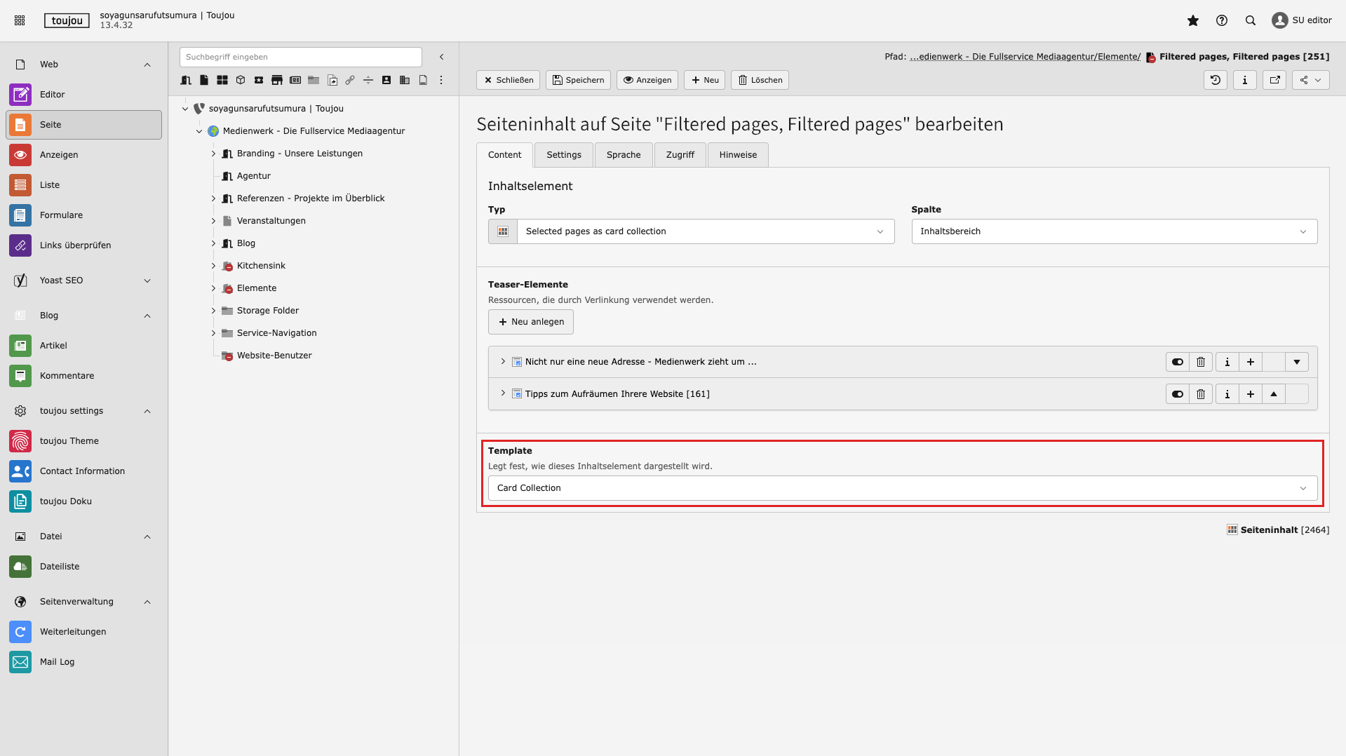Viewport: 1346px width, 756px height.
Task: Open help via question mark icon
Action: [1221, 20]
